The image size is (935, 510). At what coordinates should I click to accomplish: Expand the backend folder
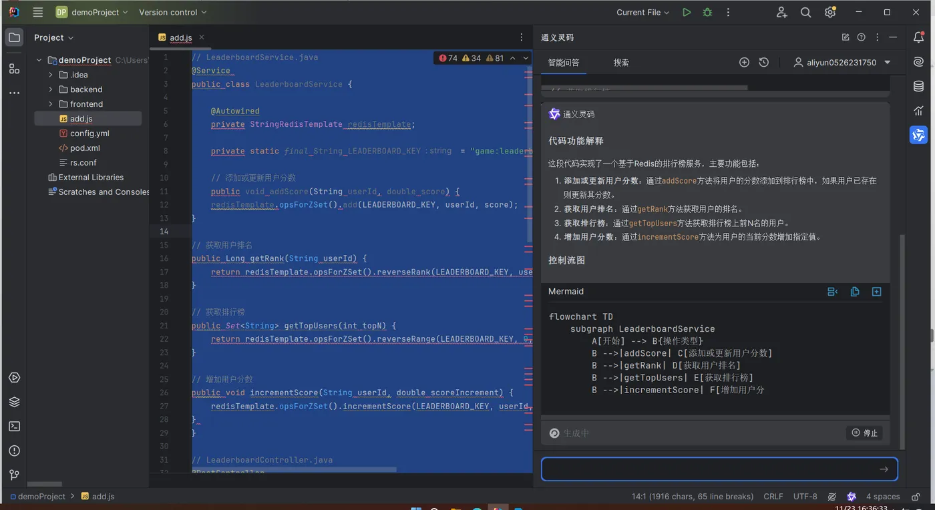click(x=51, y=89)
